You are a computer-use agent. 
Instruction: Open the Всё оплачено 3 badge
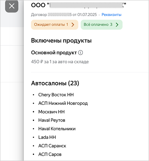pos(101,25)
